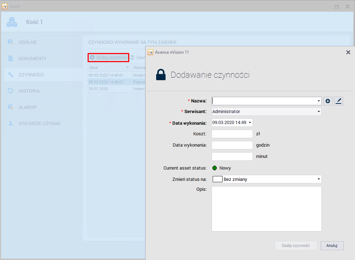Open the Serwisant dropdown list

click(x=319, y=112)
